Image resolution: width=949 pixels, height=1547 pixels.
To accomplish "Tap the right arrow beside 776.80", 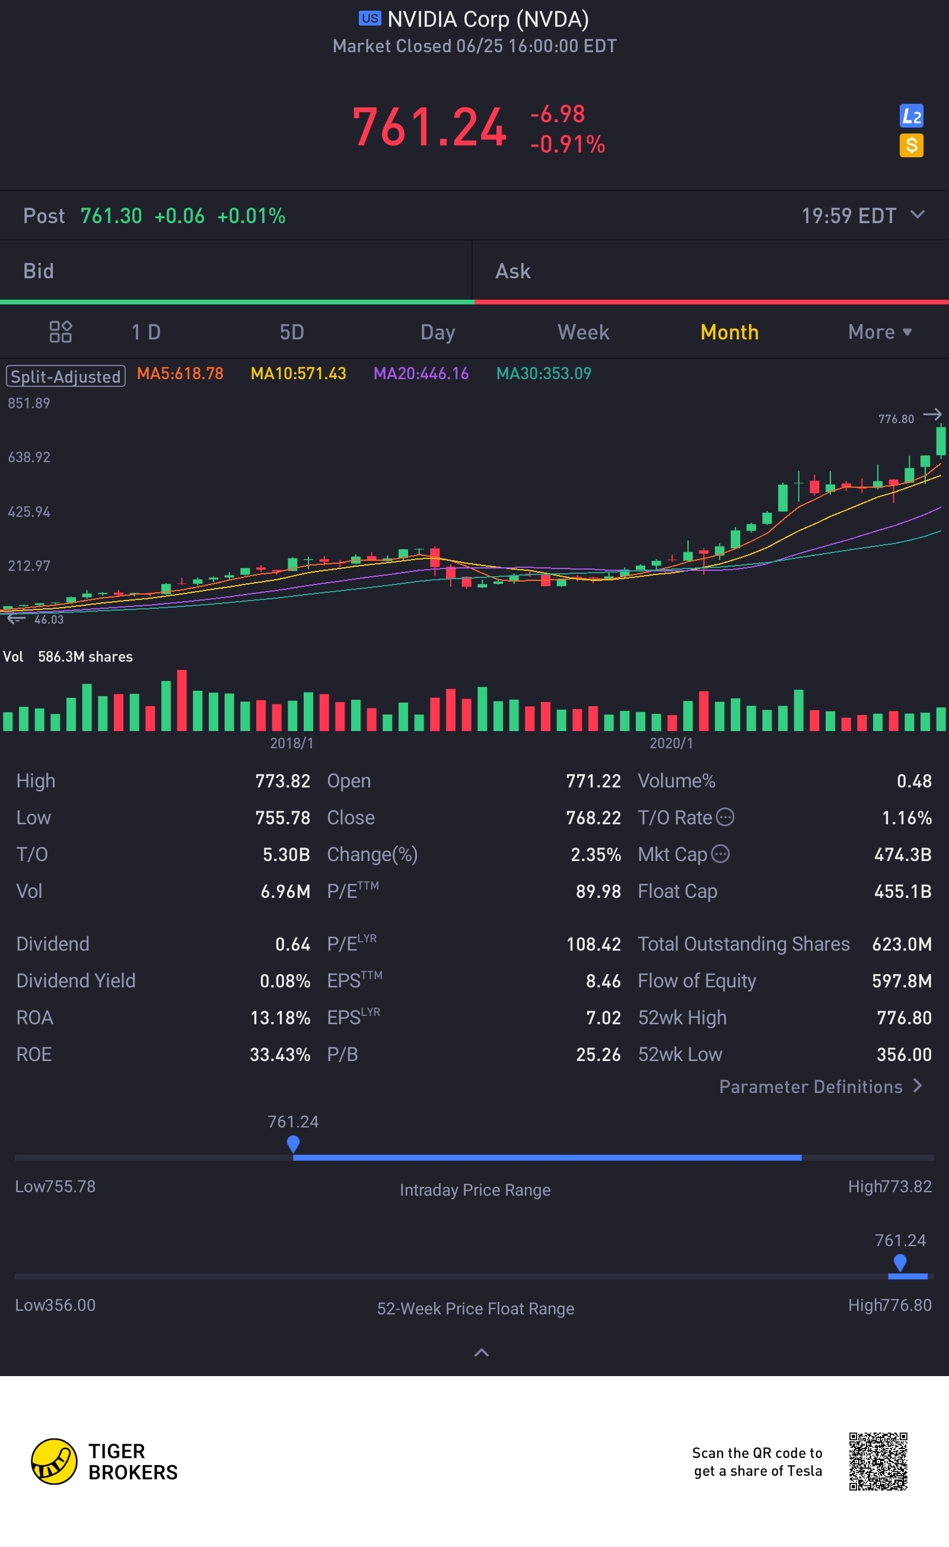I will click(932, 414).
